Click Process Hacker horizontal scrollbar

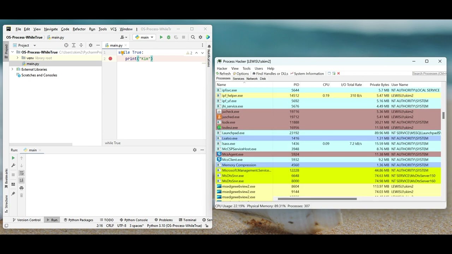pos(317,199)
